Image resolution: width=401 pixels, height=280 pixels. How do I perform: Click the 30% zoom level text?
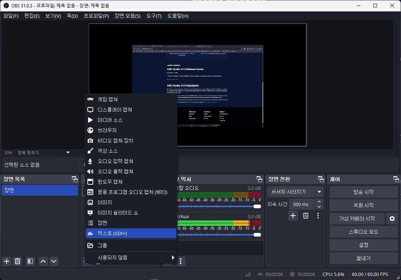(x=8, y=153)
